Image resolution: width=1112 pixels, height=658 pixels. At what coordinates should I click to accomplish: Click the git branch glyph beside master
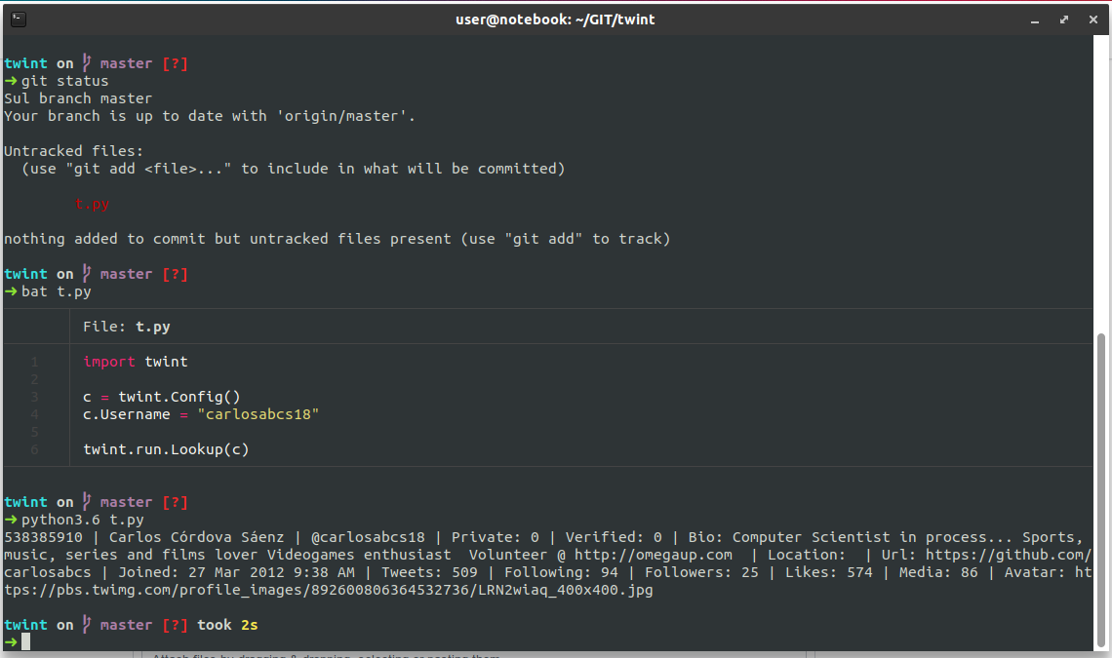click(x=89, y=62)
